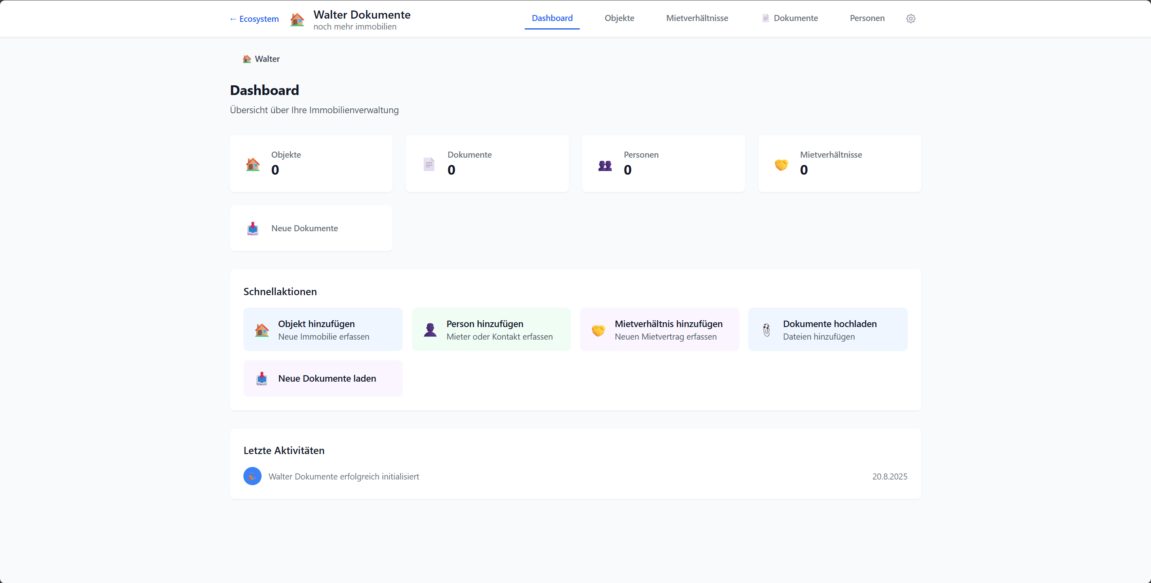Click the paperclip icon in Dokumente hochladen
1151x583 pixels.
(767, 330)
